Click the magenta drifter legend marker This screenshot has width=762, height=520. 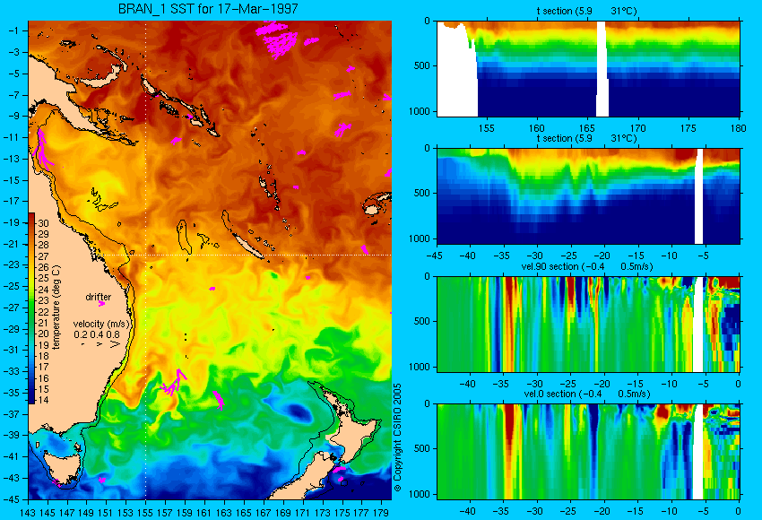click(x=101, y=304)
